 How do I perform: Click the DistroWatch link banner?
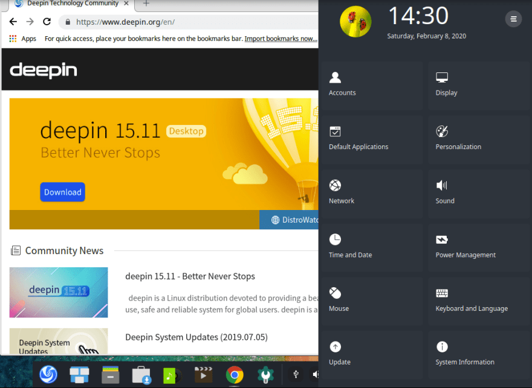point(289,220)
